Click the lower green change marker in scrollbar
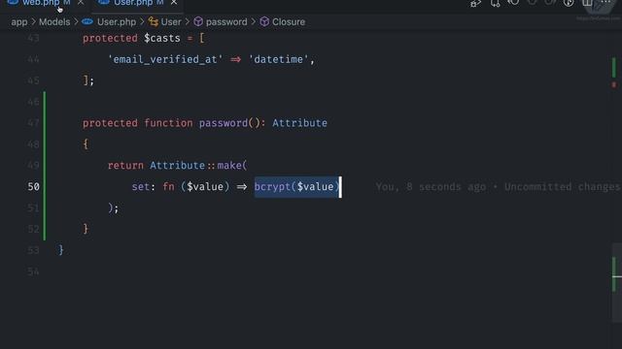 coord(614,274)
